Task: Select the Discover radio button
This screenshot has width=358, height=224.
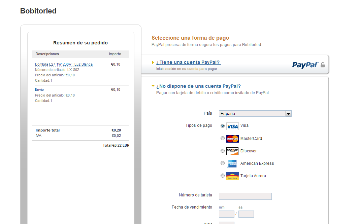Action: (x=223, y=151)
